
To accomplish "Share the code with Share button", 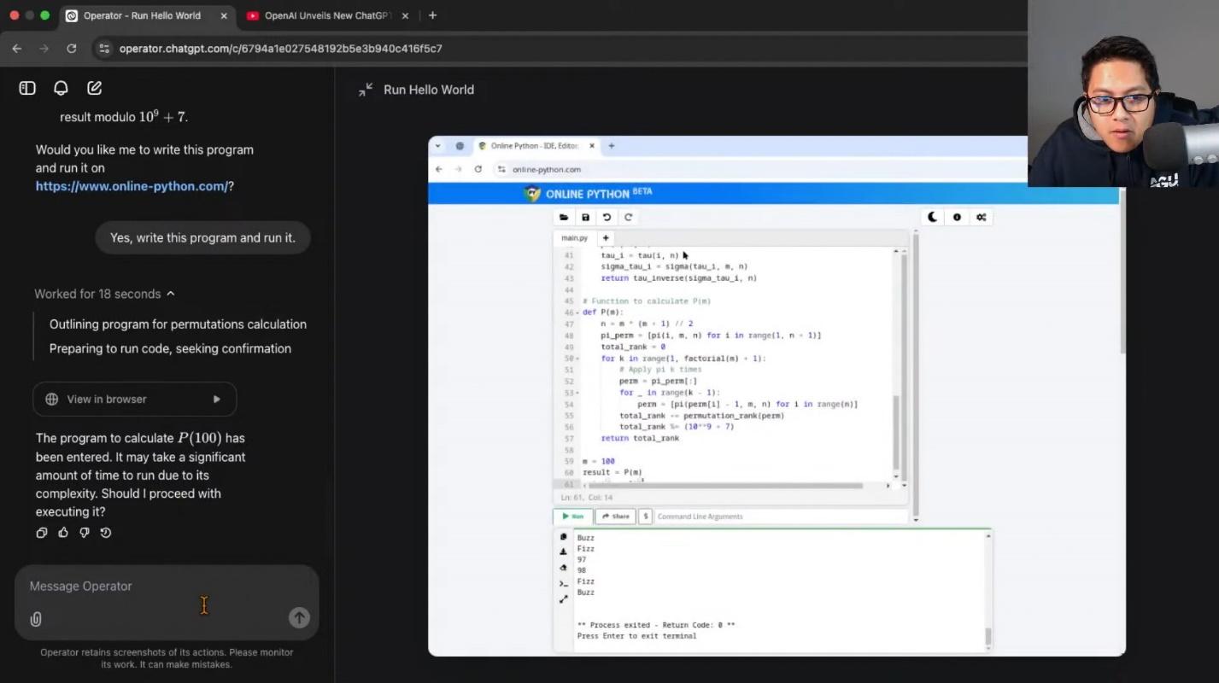I will coord(615,517).
